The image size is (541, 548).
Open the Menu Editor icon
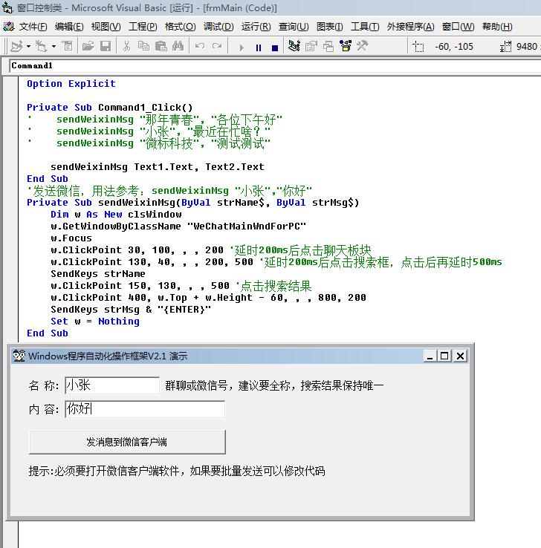[x=67, y=46]
